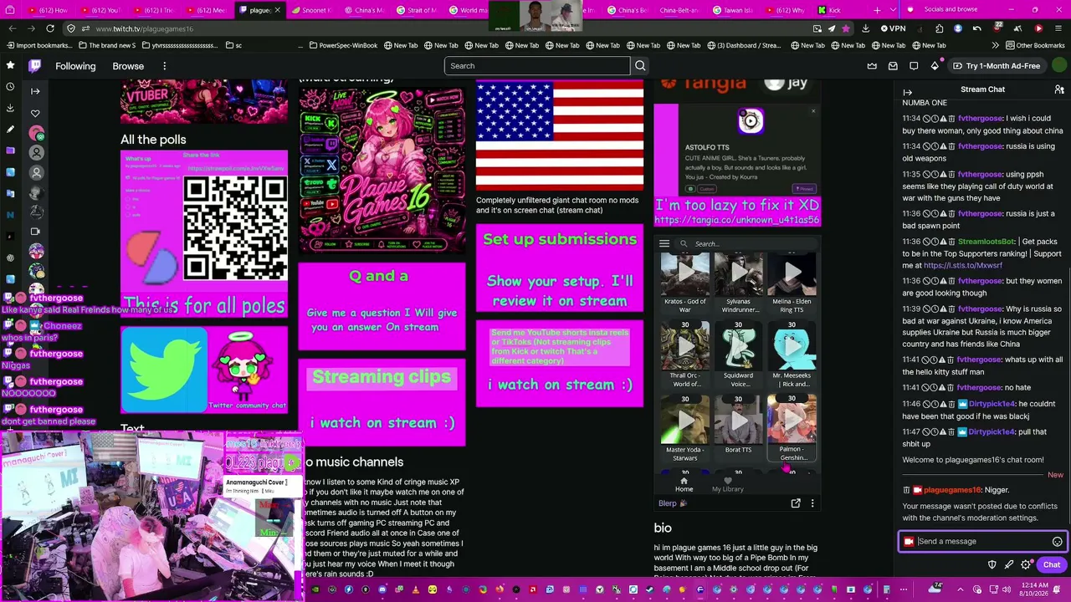
Task: Open the Twitch home logo
Action: coord(34,66)
